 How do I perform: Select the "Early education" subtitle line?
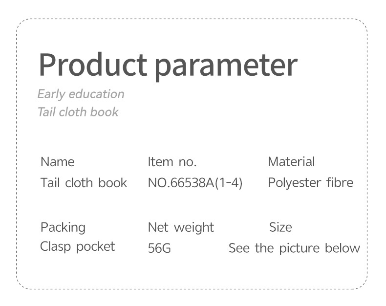coord(81,94)
